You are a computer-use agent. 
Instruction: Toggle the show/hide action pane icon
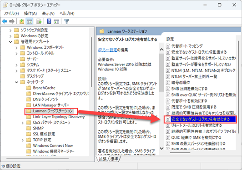(56, 21)
